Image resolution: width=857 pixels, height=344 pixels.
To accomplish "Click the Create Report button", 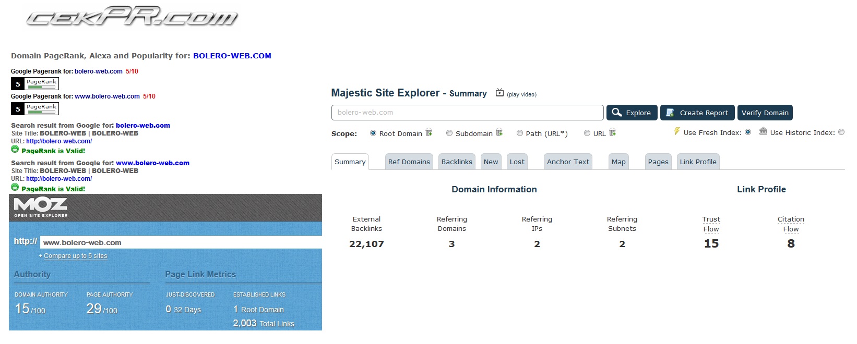I will point(697,113).
